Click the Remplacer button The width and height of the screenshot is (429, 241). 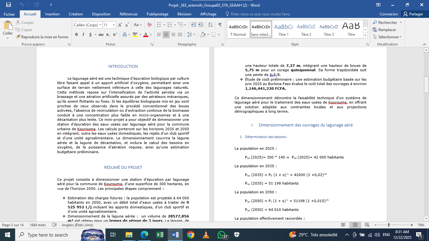tap(384, 30)
